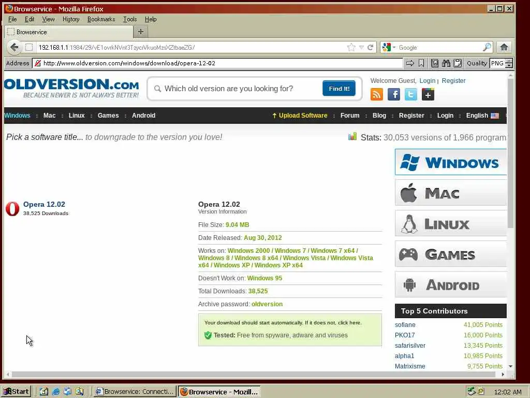
Task: Open the Twitter icon
Action: pyautogui.click(x=410, y=94)
